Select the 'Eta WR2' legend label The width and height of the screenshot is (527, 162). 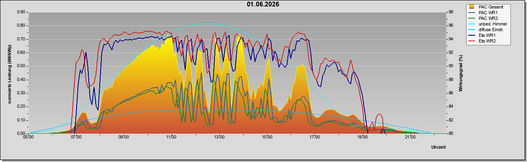click(x=487, y=41)
